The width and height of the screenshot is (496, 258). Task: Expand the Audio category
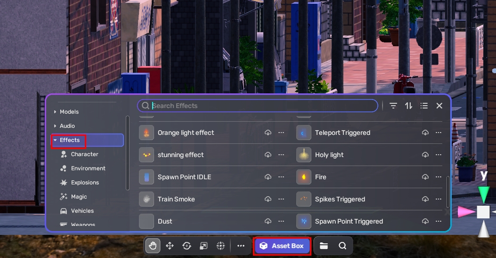coord(67,126)
